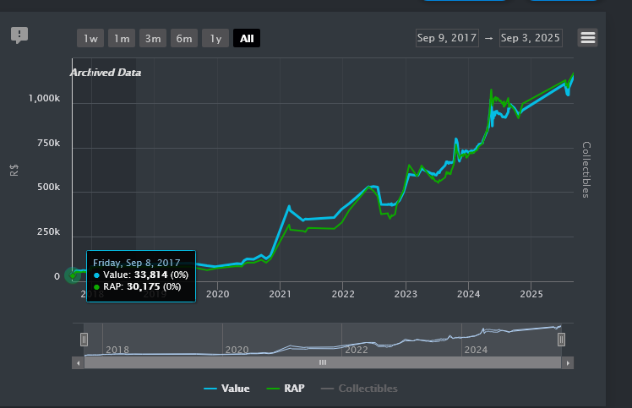Select the 1w time range
This screenshot has width=632, height=408.
(x=90, y=38)
